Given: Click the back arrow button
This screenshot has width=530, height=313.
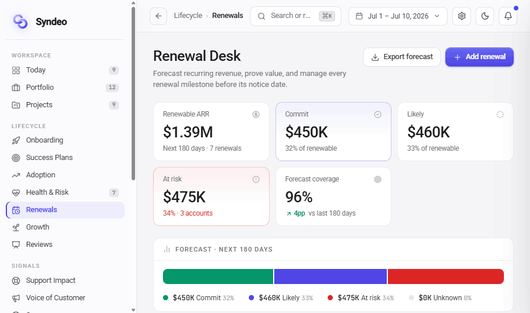Looking at the screenshot, I should pyautogui.click(x=158, y=16).
